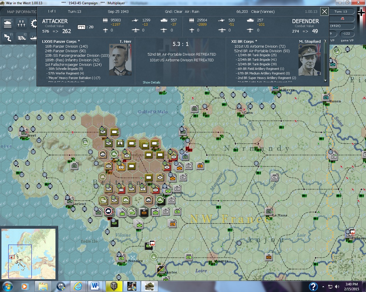Click the HQ counter north of Caen coast

(x=194, y=109)
